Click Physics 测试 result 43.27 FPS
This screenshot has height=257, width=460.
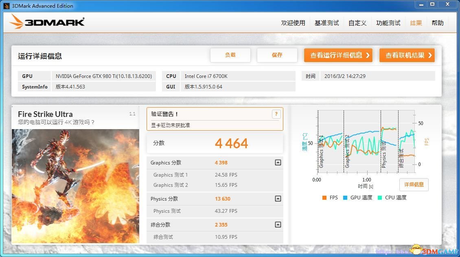226,211
